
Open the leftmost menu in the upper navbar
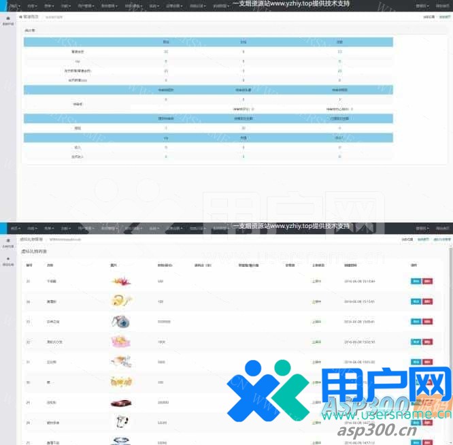[14, 5]
